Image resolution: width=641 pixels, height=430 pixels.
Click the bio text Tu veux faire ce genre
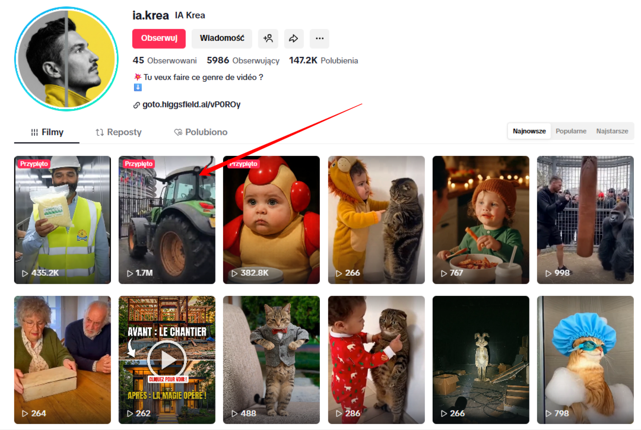[x=203, y=77]
